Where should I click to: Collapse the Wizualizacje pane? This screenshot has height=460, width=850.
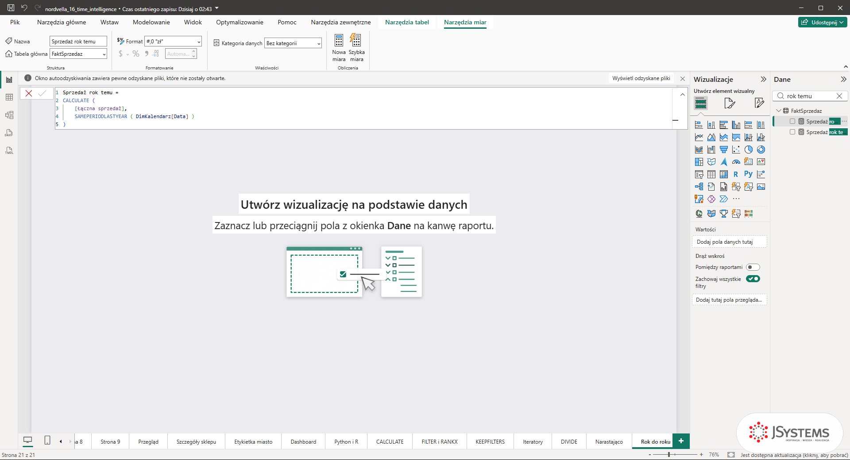(x=763, y=79)
